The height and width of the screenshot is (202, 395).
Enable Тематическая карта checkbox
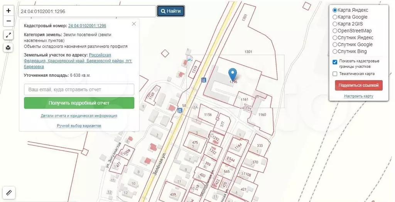[335, 74]
